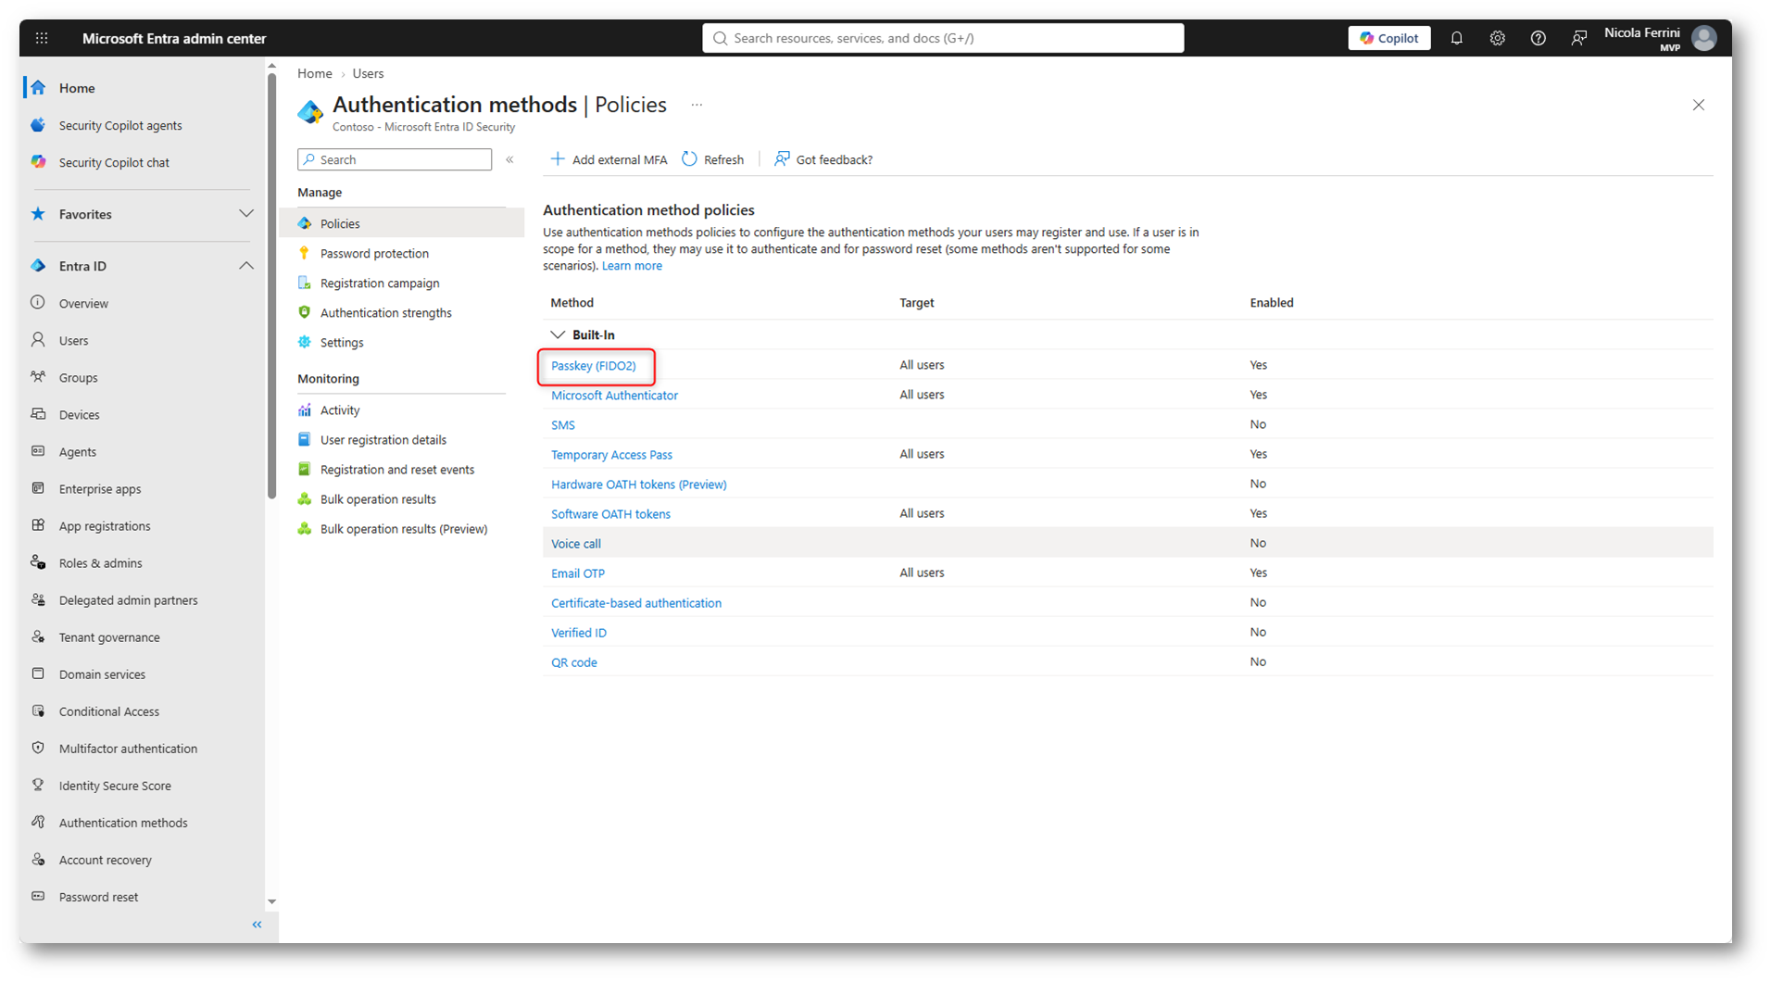Click the App registrations icon in sidebar
The image size is (1771, 982).
pos(38,525)
